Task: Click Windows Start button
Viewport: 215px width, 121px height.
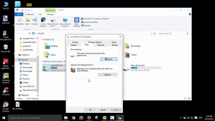Action: [x=4, y=118]
